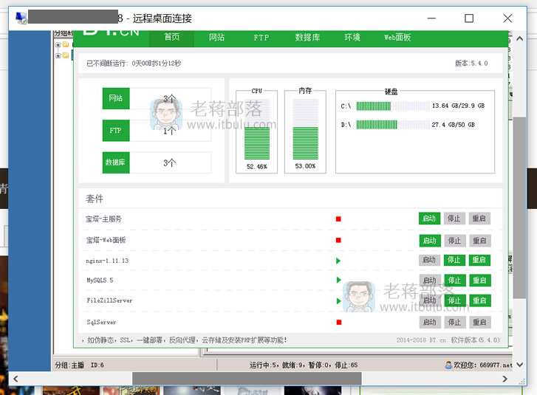
Task: Click the 内存 usage bar
Action: [x=305, y=129]
